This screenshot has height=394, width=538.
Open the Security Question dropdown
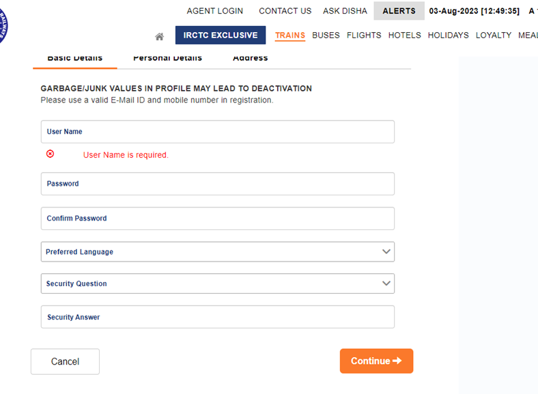click(217, 283)
